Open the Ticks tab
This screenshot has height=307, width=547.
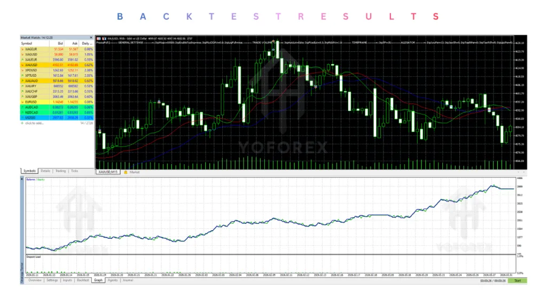(x=74, y=171)
